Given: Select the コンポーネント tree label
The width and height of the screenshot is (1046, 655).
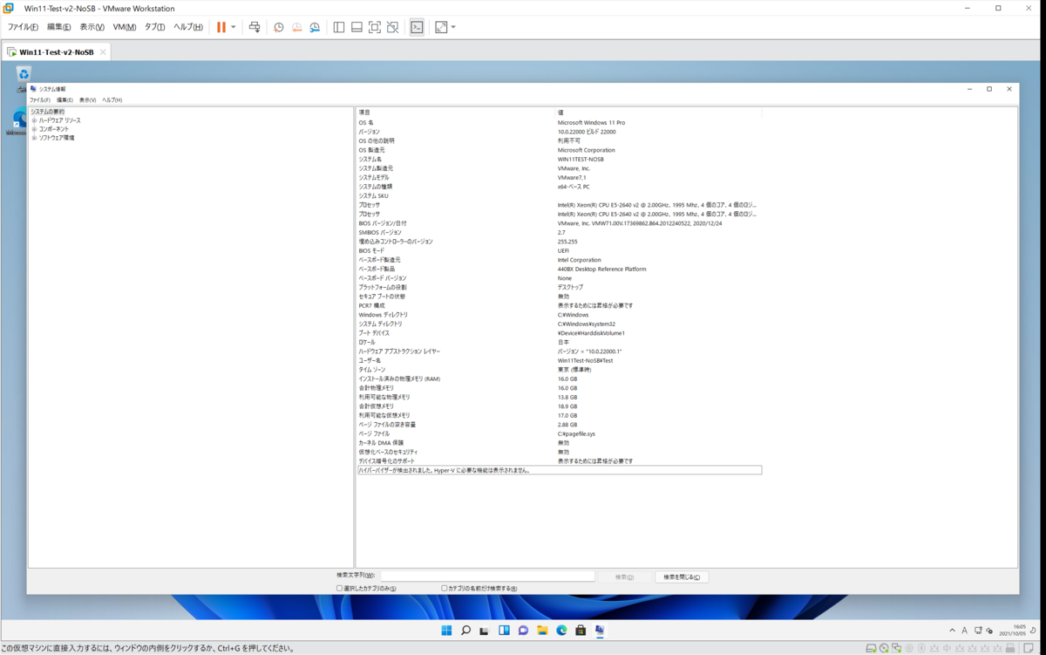Looking at the screenshot, I should (53, 129).
